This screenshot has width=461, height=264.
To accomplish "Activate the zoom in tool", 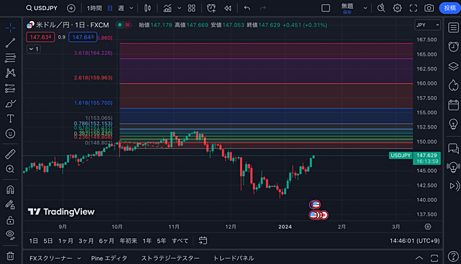I will click(x=10, y=169).
